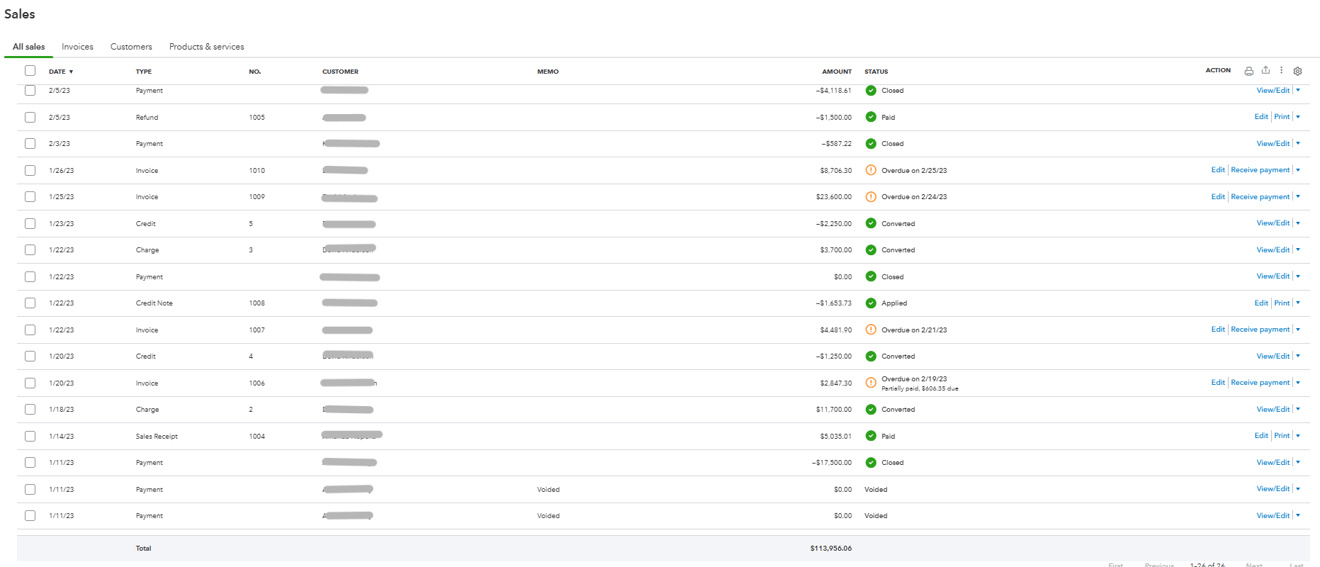Click Print link for credit note 1008
1320x567 pixels.
[1282, 303]
